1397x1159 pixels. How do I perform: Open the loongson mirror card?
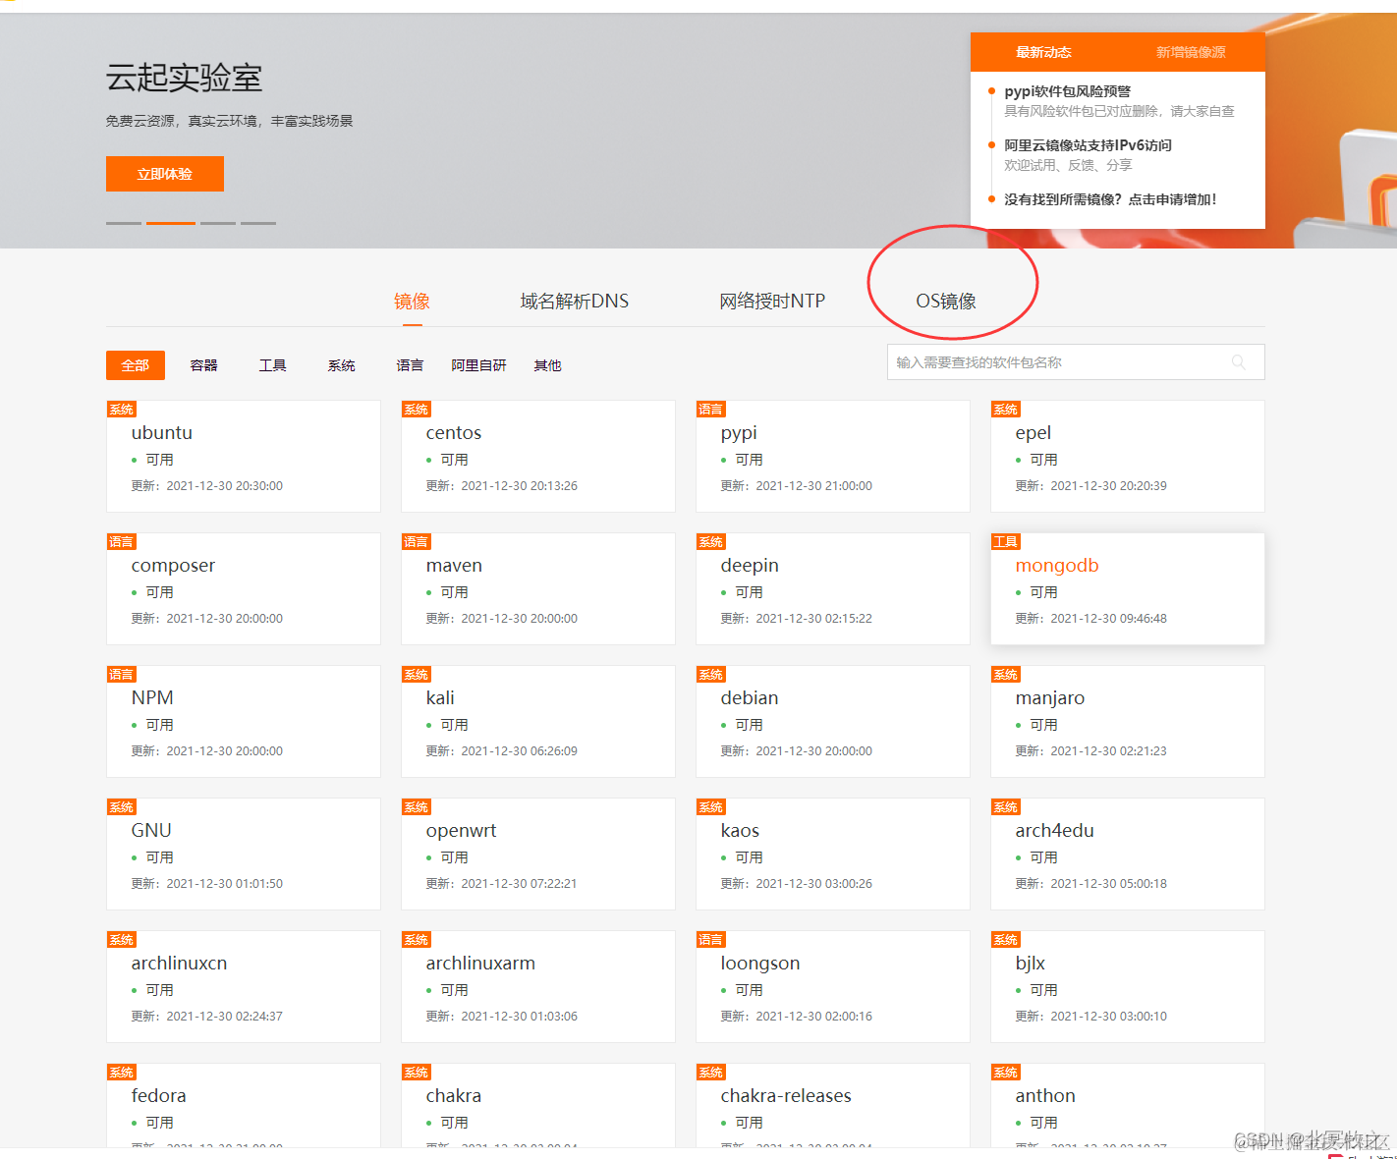point(833,986)
